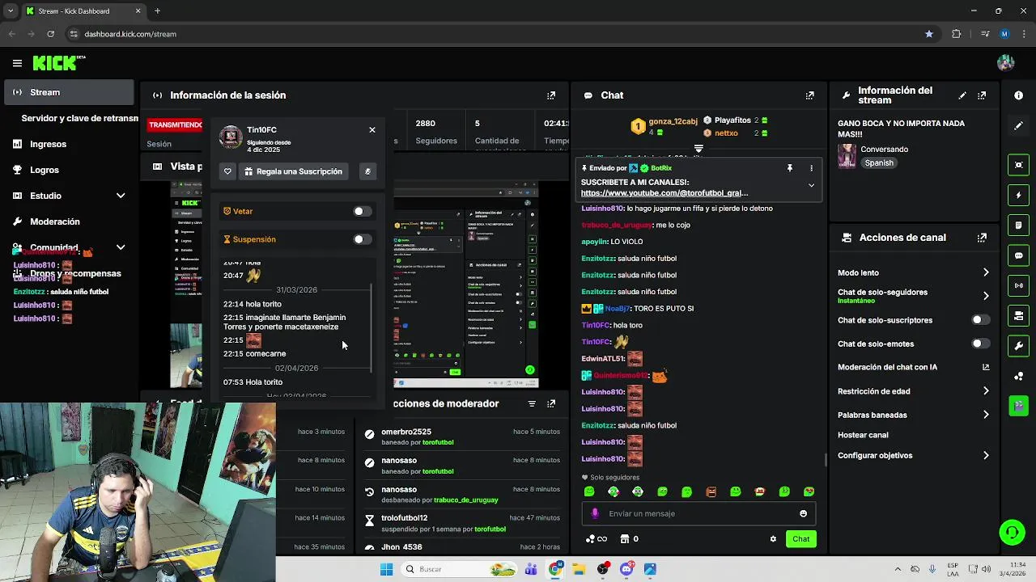Image resolution: width=1036 pixels, height=582 pixels.
Task: Click the pencil edit icon in right toolbar
Action: pyautogui.click(x=1018, y=126)
